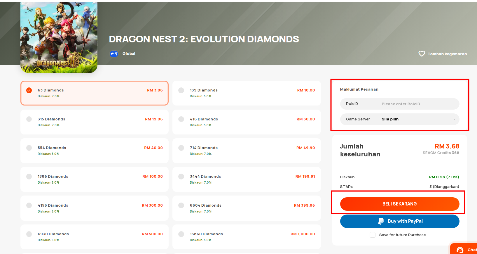The image size is (477, 254).
Task: Click the Game Server dropdown arrow
Action: [454, 119]
